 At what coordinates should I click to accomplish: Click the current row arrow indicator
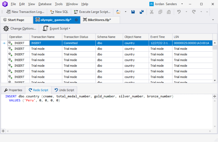(4, 43)
